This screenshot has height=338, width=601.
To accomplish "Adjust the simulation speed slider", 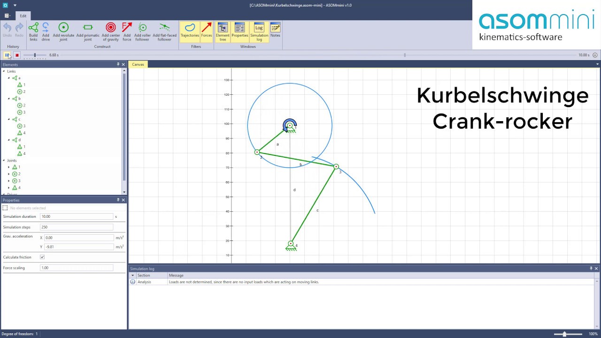I will click(x=35, y=55).
